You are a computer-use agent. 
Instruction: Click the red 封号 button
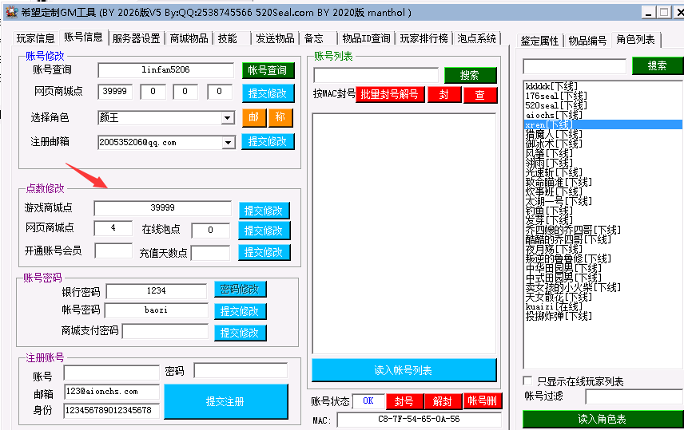click(404, 401)
